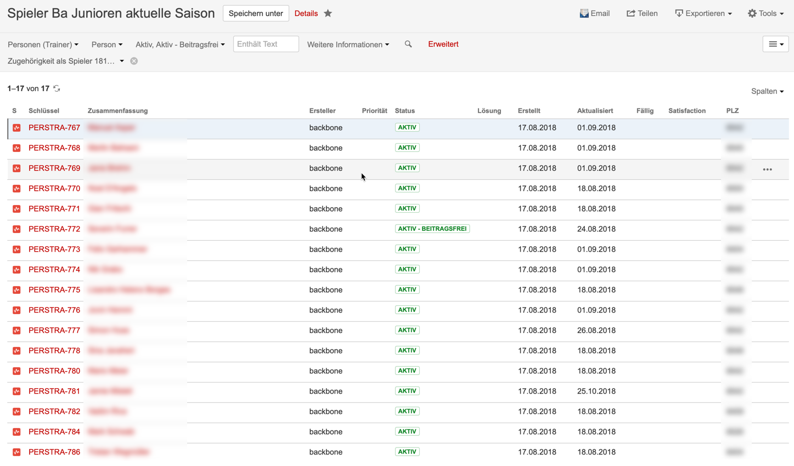Open issue PERSTRA-772
Screen dimensions: 794x466
(x=54, y=229)
